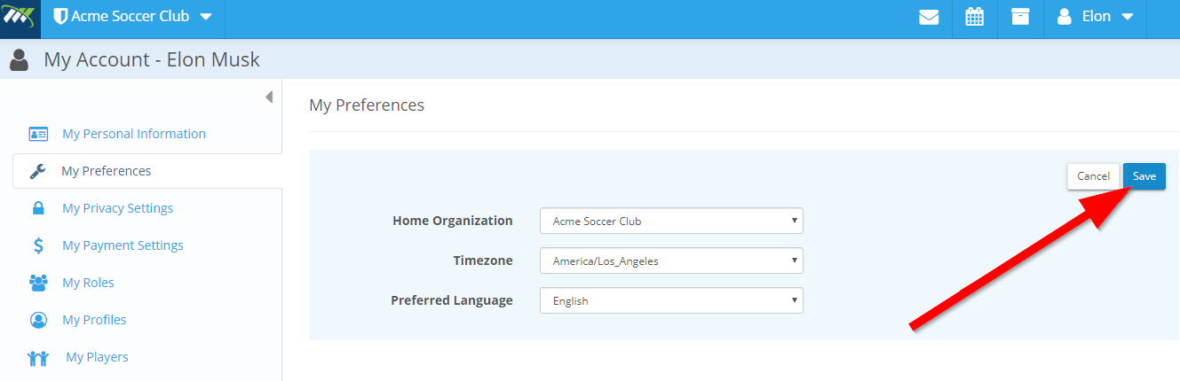Open the Preferred Language dropdown
1180x381 pixels.
(671, 300)
